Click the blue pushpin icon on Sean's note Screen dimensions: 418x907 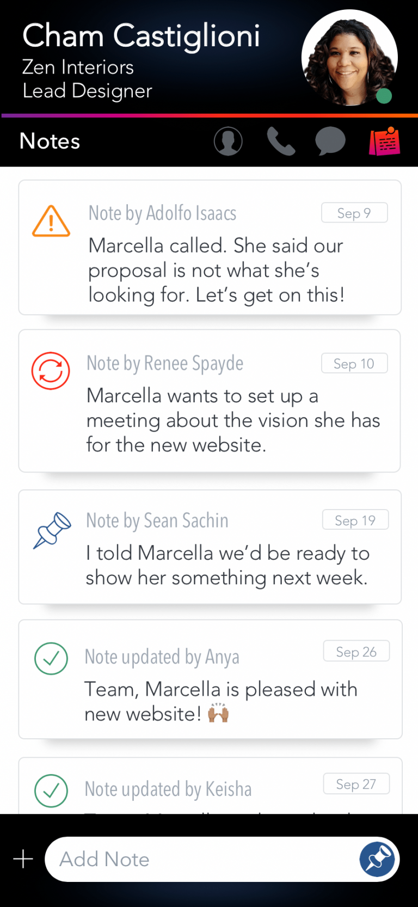click(x=52, y=530)
